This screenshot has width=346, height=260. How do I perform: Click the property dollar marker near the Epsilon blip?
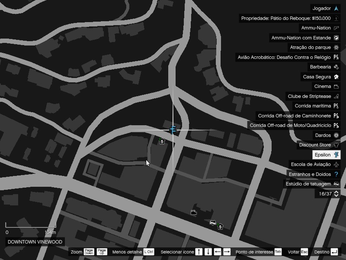point(162,141)
